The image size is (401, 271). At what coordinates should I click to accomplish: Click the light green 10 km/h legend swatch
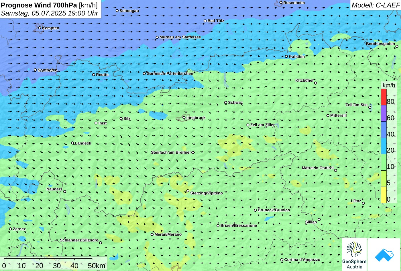coord(384,162)
